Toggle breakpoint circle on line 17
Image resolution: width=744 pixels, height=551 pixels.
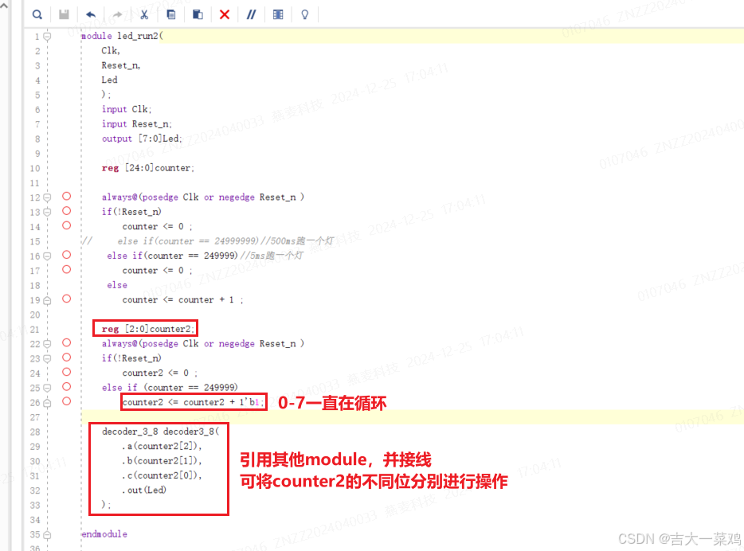click(x=66, y=269)
